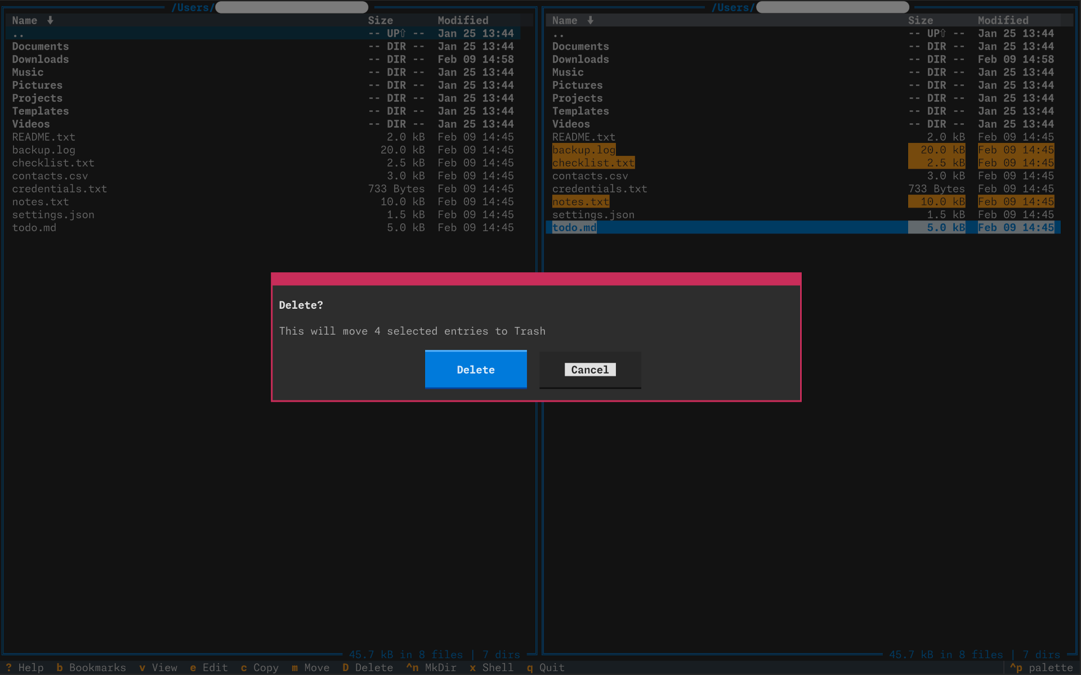Select Copy in the footer bar

(x=260, y=668)
